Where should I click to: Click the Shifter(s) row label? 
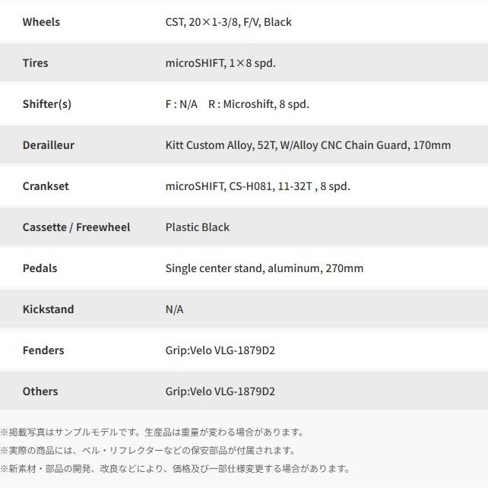pyautogui.click(x=46, y=104)
